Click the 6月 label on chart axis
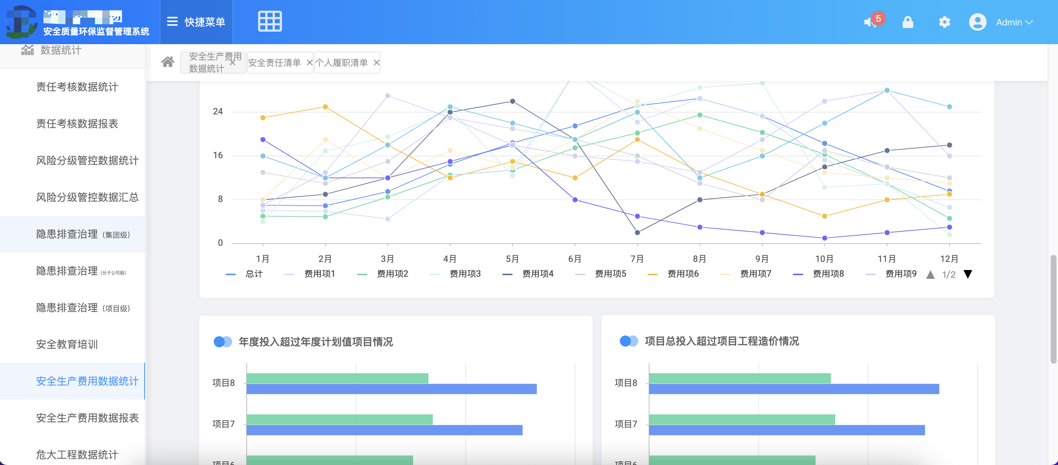The image size is (1058, 465). [575, 259]
